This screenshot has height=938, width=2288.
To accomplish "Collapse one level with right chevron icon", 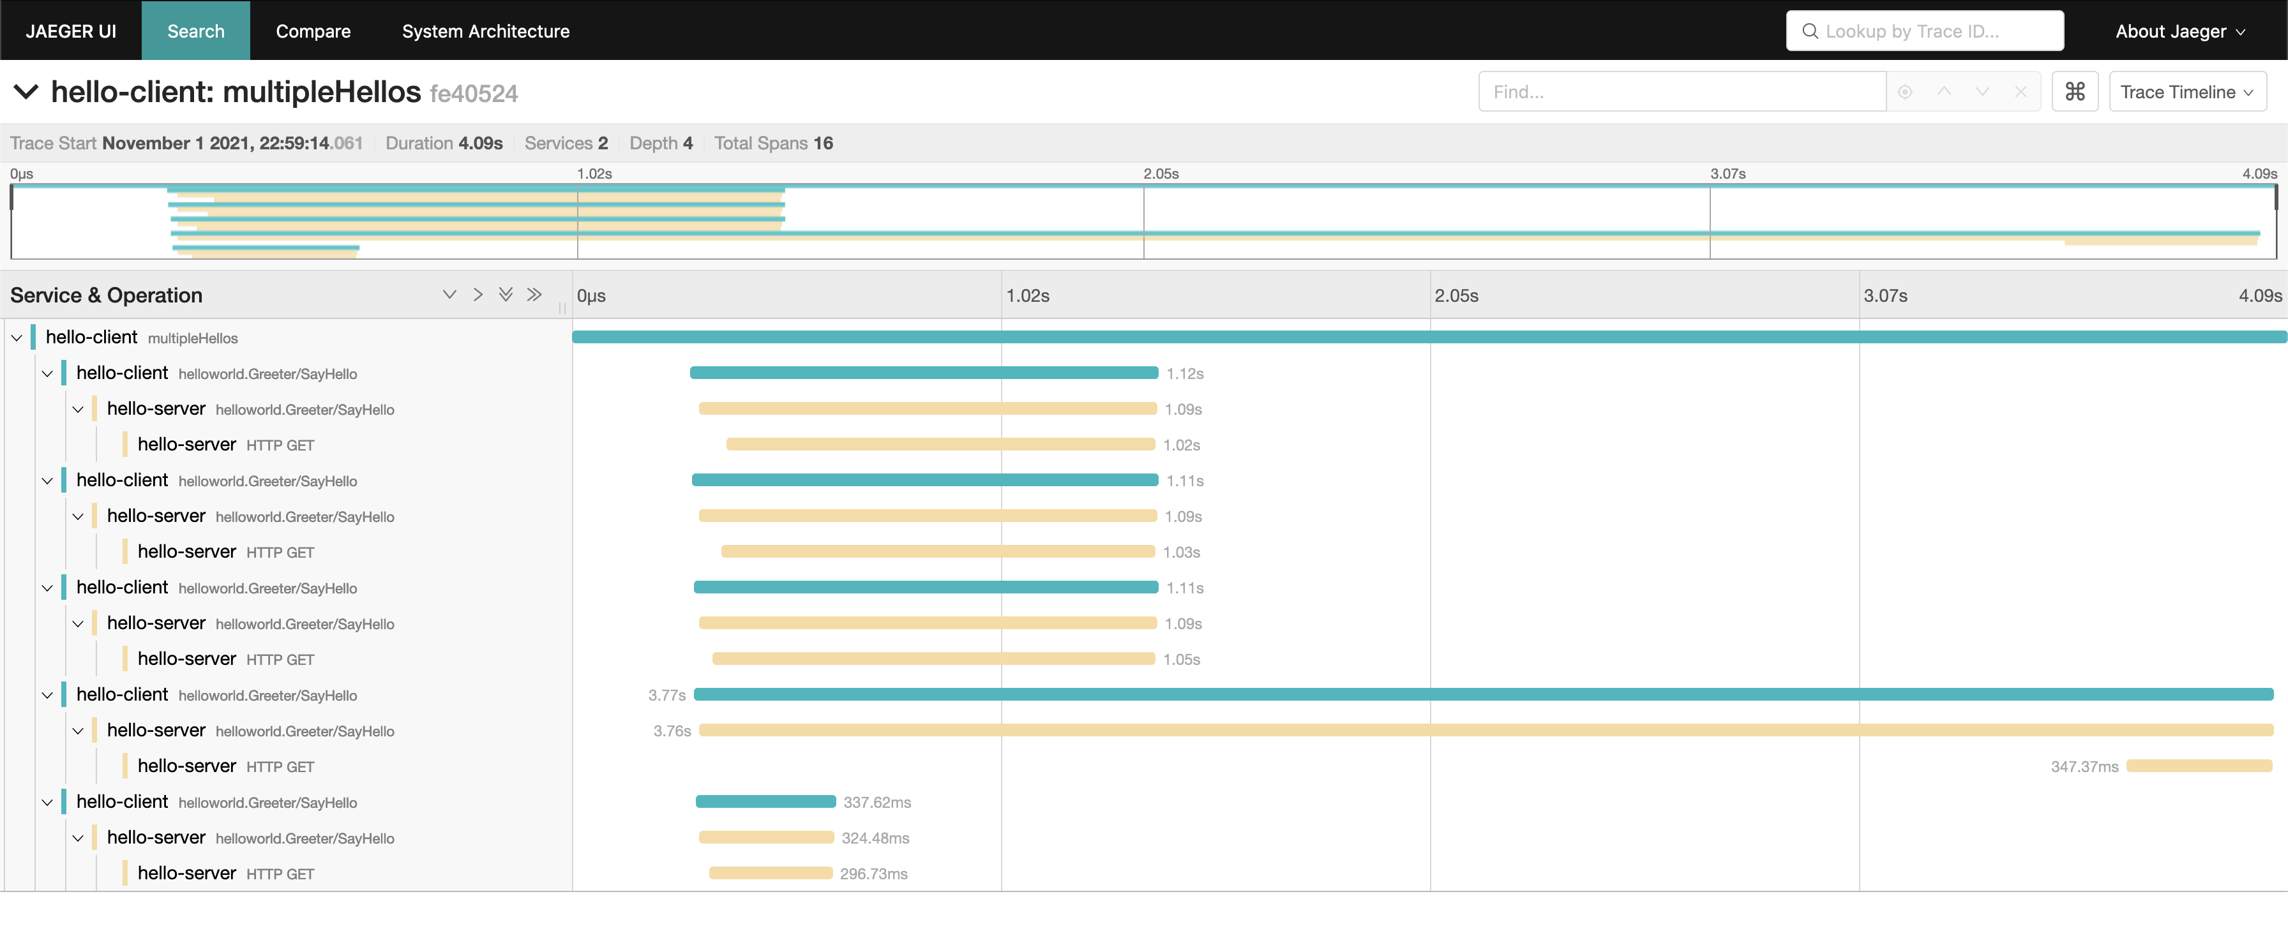I will click(478, 295).
